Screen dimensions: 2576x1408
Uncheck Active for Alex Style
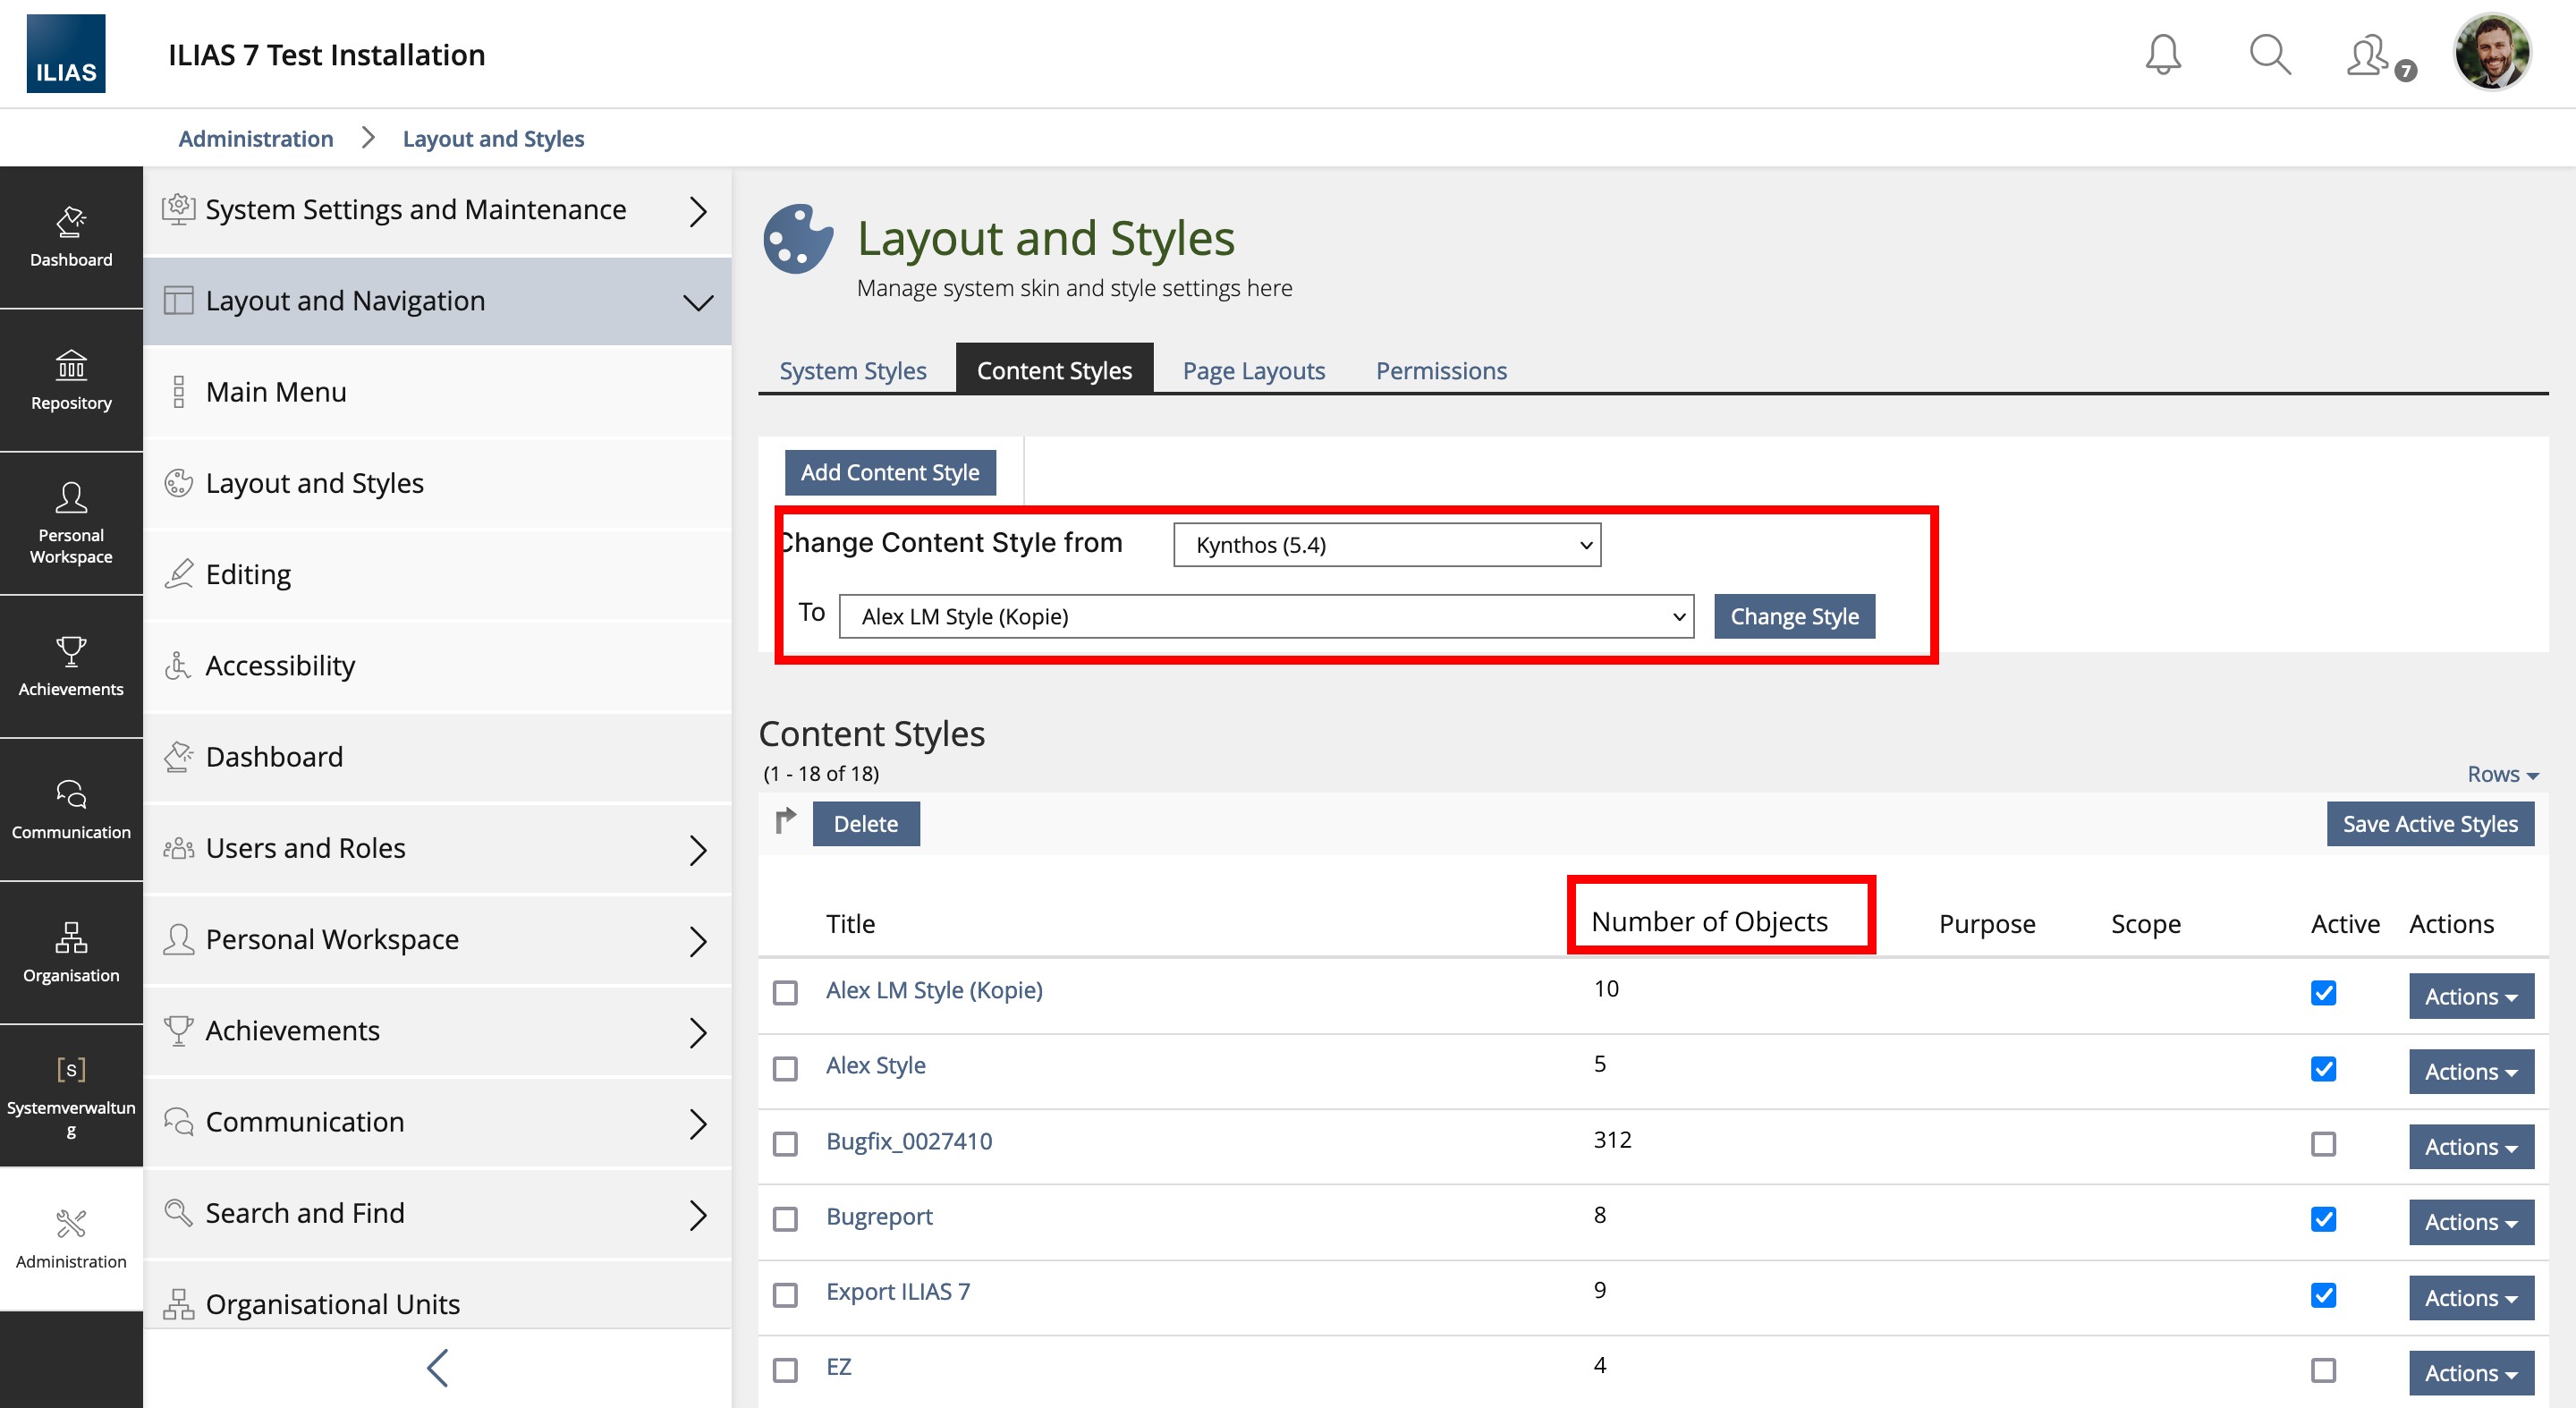tap(2323, 1069)
